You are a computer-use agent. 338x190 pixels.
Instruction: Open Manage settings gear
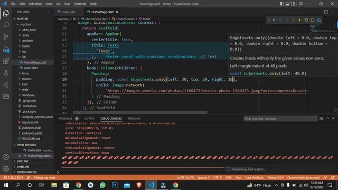pos(6,168)
